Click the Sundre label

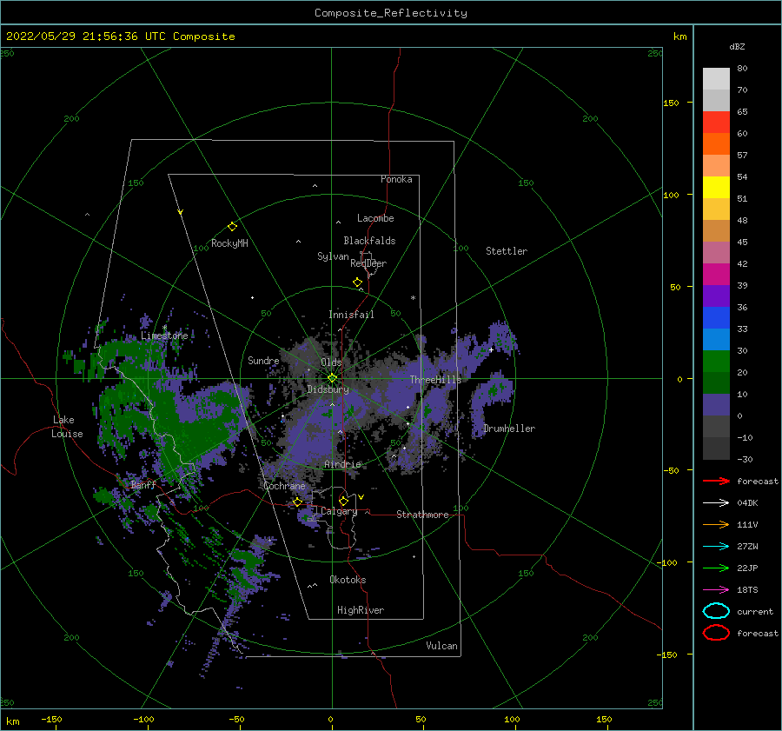tap(263, 361)
